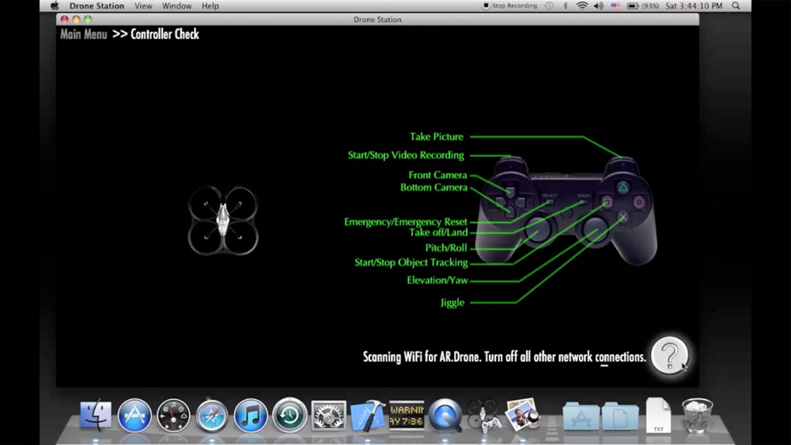Open Console warning icon in Dock

[407, 415]
